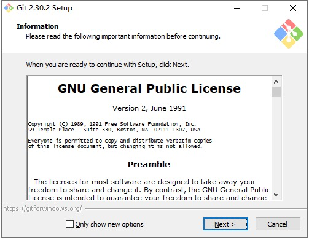Viewport: 309px width, 239px height.
Task: Click the license scrollbar's down arrow
Action: pyautogui.click(x=276, y=194)
